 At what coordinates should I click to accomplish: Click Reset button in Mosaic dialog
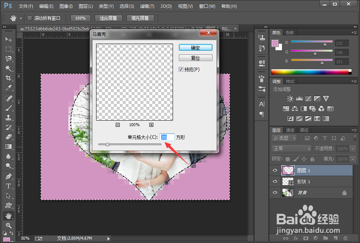[196, 58]
